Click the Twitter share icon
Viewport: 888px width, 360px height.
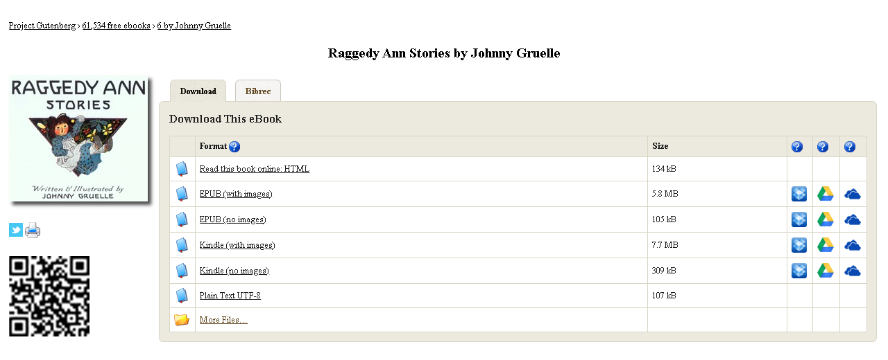(16, 230)
